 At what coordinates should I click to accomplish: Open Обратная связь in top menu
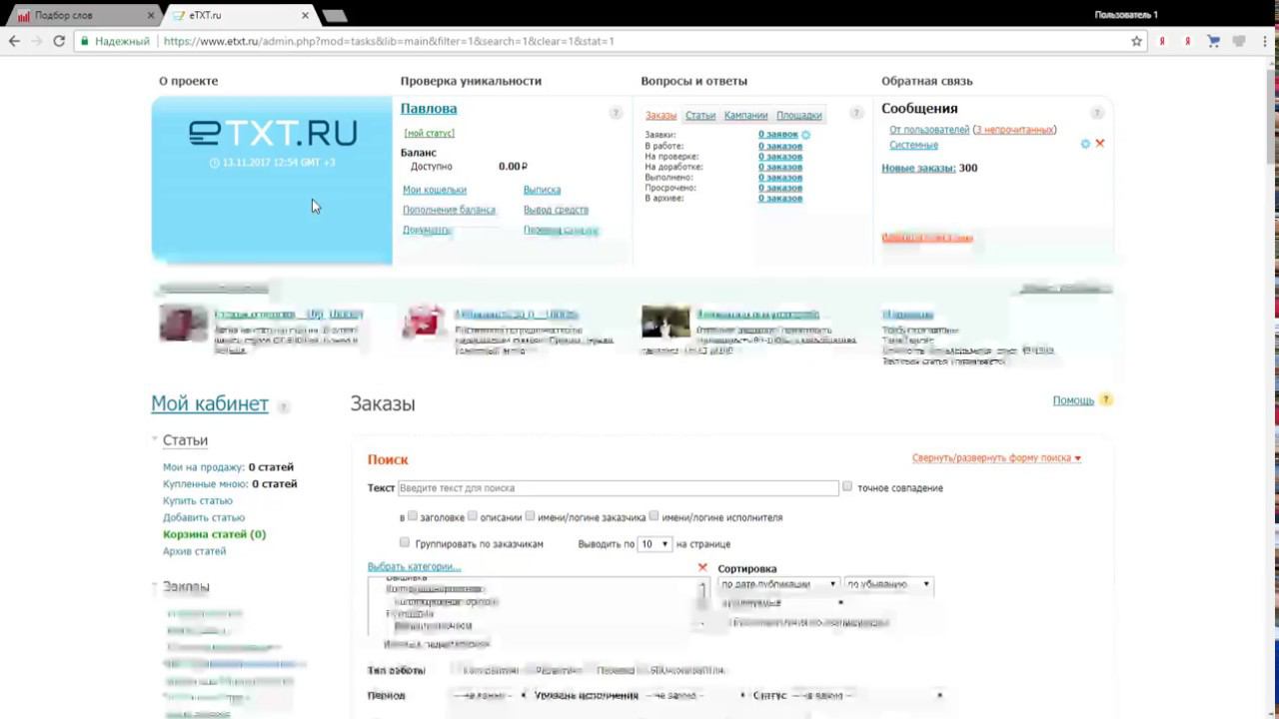tap(926, 81)
